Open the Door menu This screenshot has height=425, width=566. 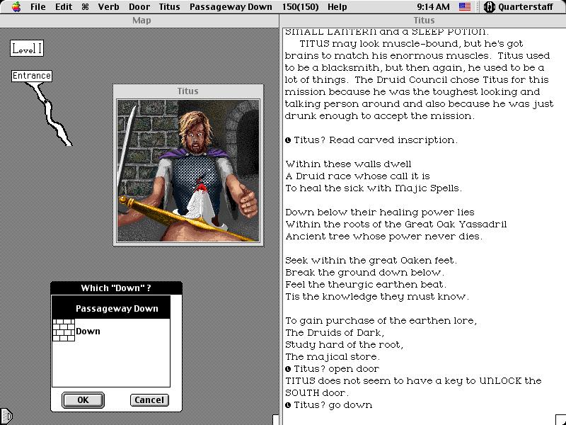139,6
